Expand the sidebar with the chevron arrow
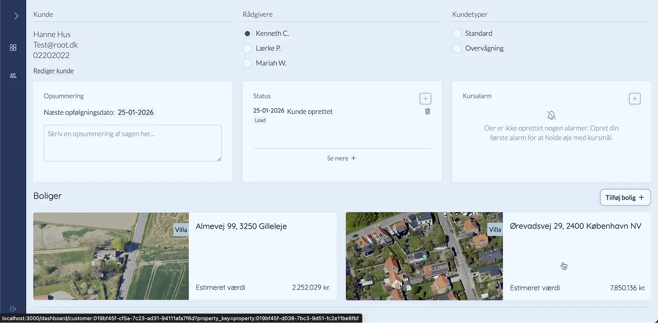Screen dimensions: 658x323 tap(16, 16)
